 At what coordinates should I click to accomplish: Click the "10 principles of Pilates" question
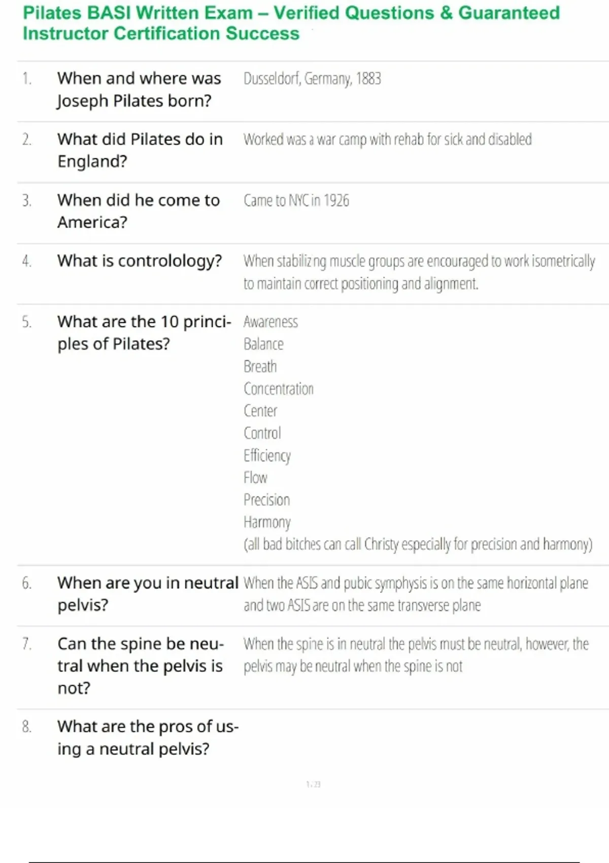[144, 333]
